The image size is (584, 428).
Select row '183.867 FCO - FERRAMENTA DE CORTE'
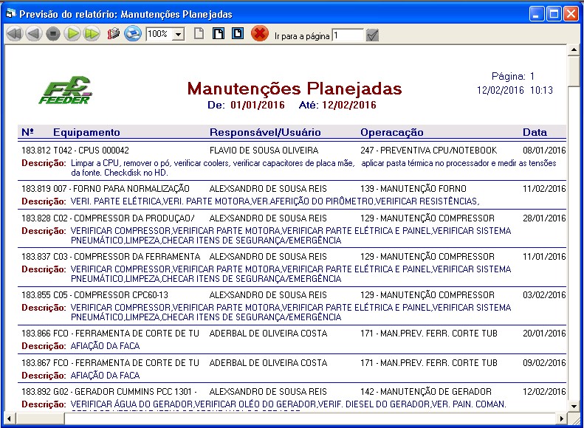[x=292, y=362]
